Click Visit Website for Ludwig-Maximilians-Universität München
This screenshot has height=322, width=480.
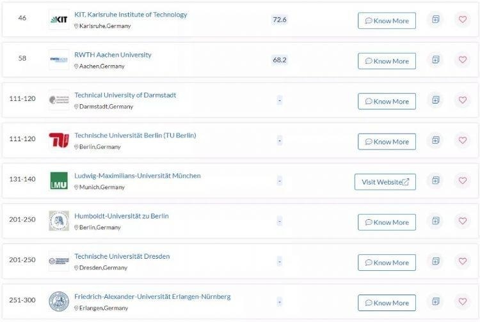[x=385, y=182]
